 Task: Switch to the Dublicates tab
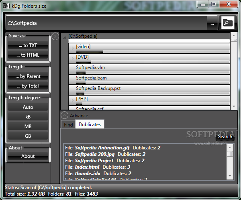90,124
